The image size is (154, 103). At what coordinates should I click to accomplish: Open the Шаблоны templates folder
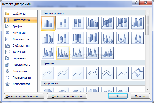tap(21, 14)
